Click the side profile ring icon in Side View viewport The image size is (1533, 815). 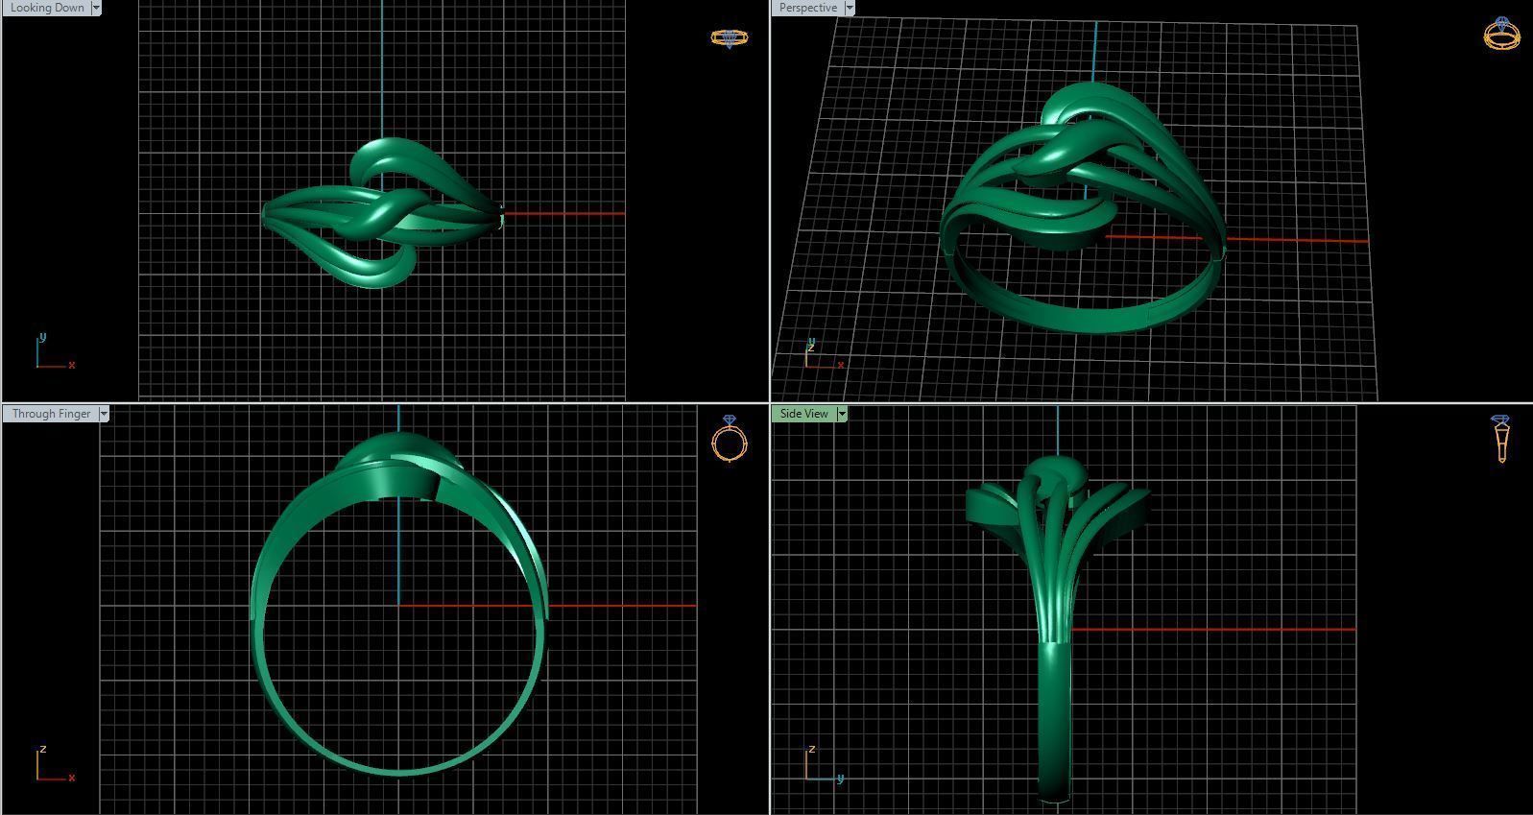point(1500,439)
